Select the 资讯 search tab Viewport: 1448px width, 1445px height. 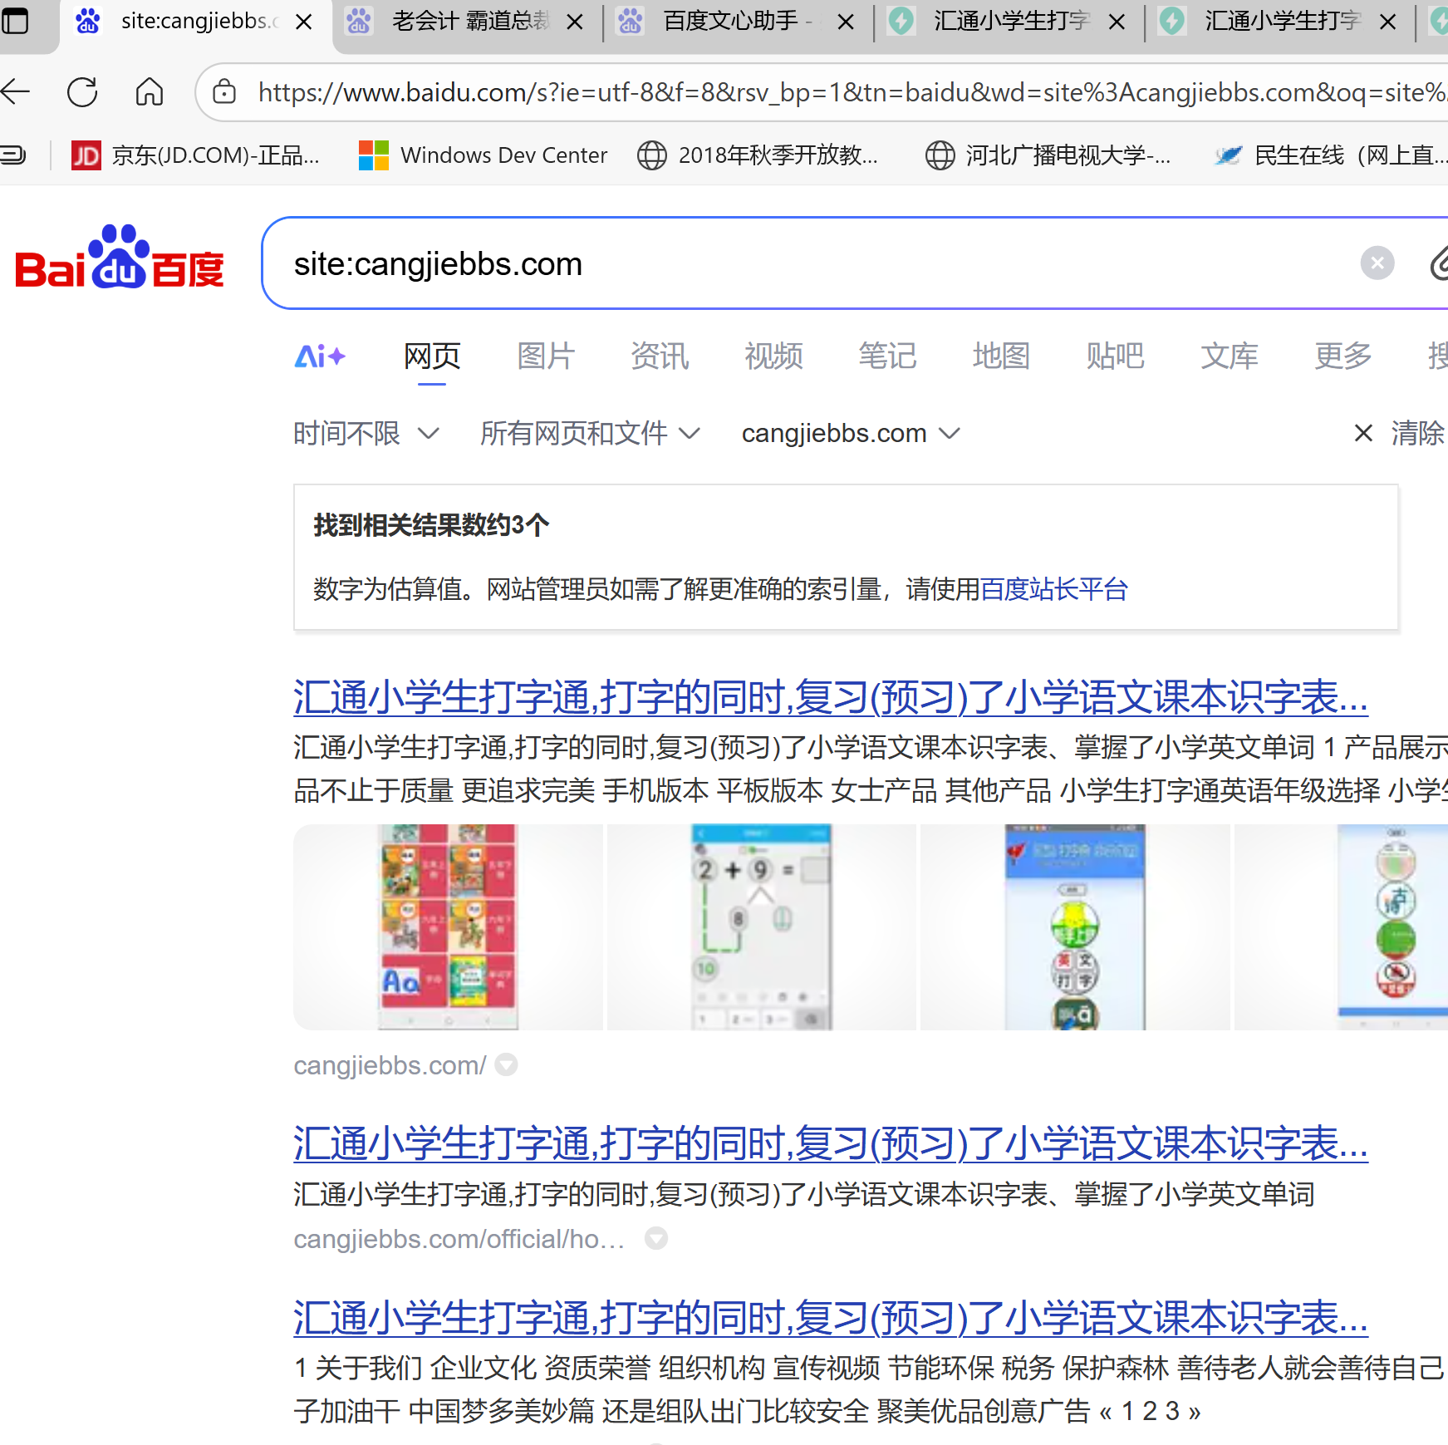(x=660, y=356)
